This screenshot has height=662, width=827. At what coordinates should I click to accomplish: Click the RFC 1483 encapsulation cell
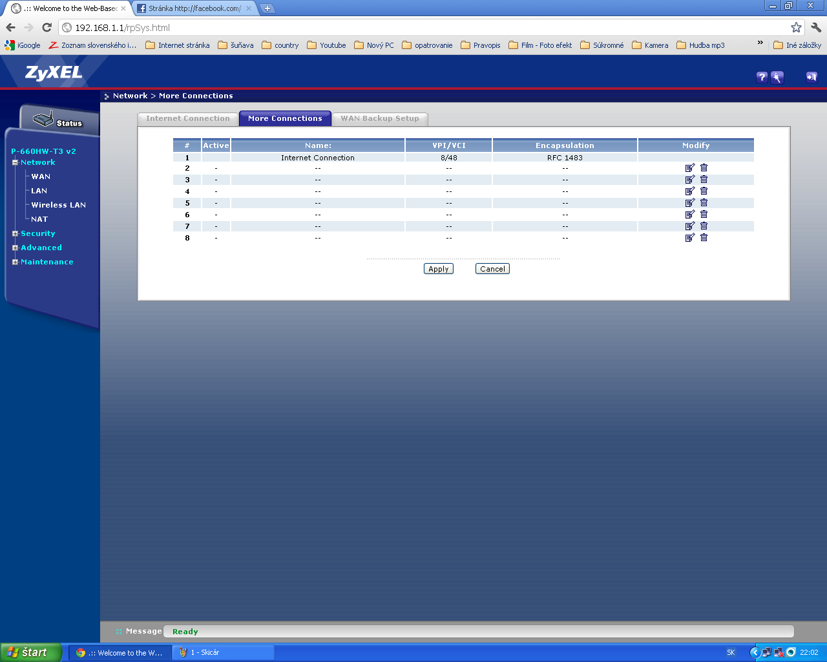(x=565, y=157)
